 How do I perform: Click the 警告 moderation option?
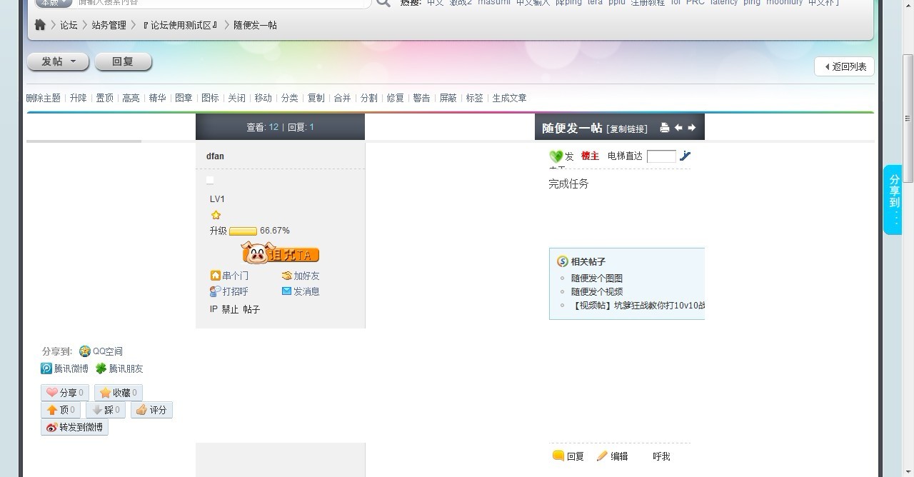(x=422, y=98)
